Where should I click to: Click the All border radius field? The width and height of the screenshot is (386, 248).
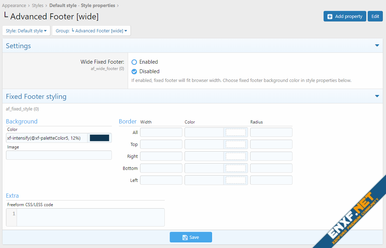(271, 132)
